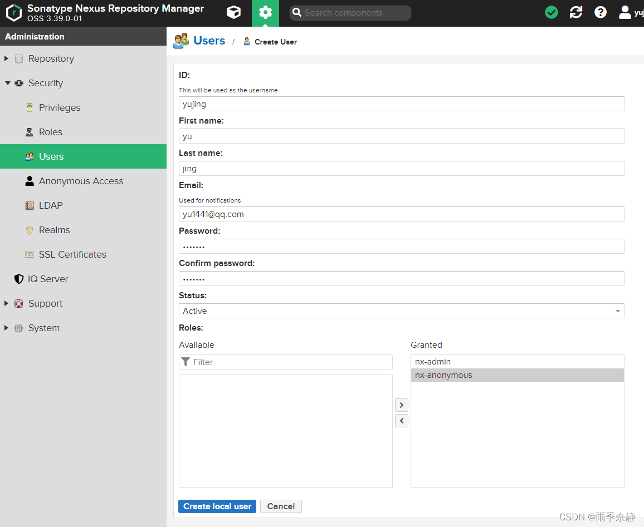Click the Repository database icon

pyautogui.click(x=19, y=58)
